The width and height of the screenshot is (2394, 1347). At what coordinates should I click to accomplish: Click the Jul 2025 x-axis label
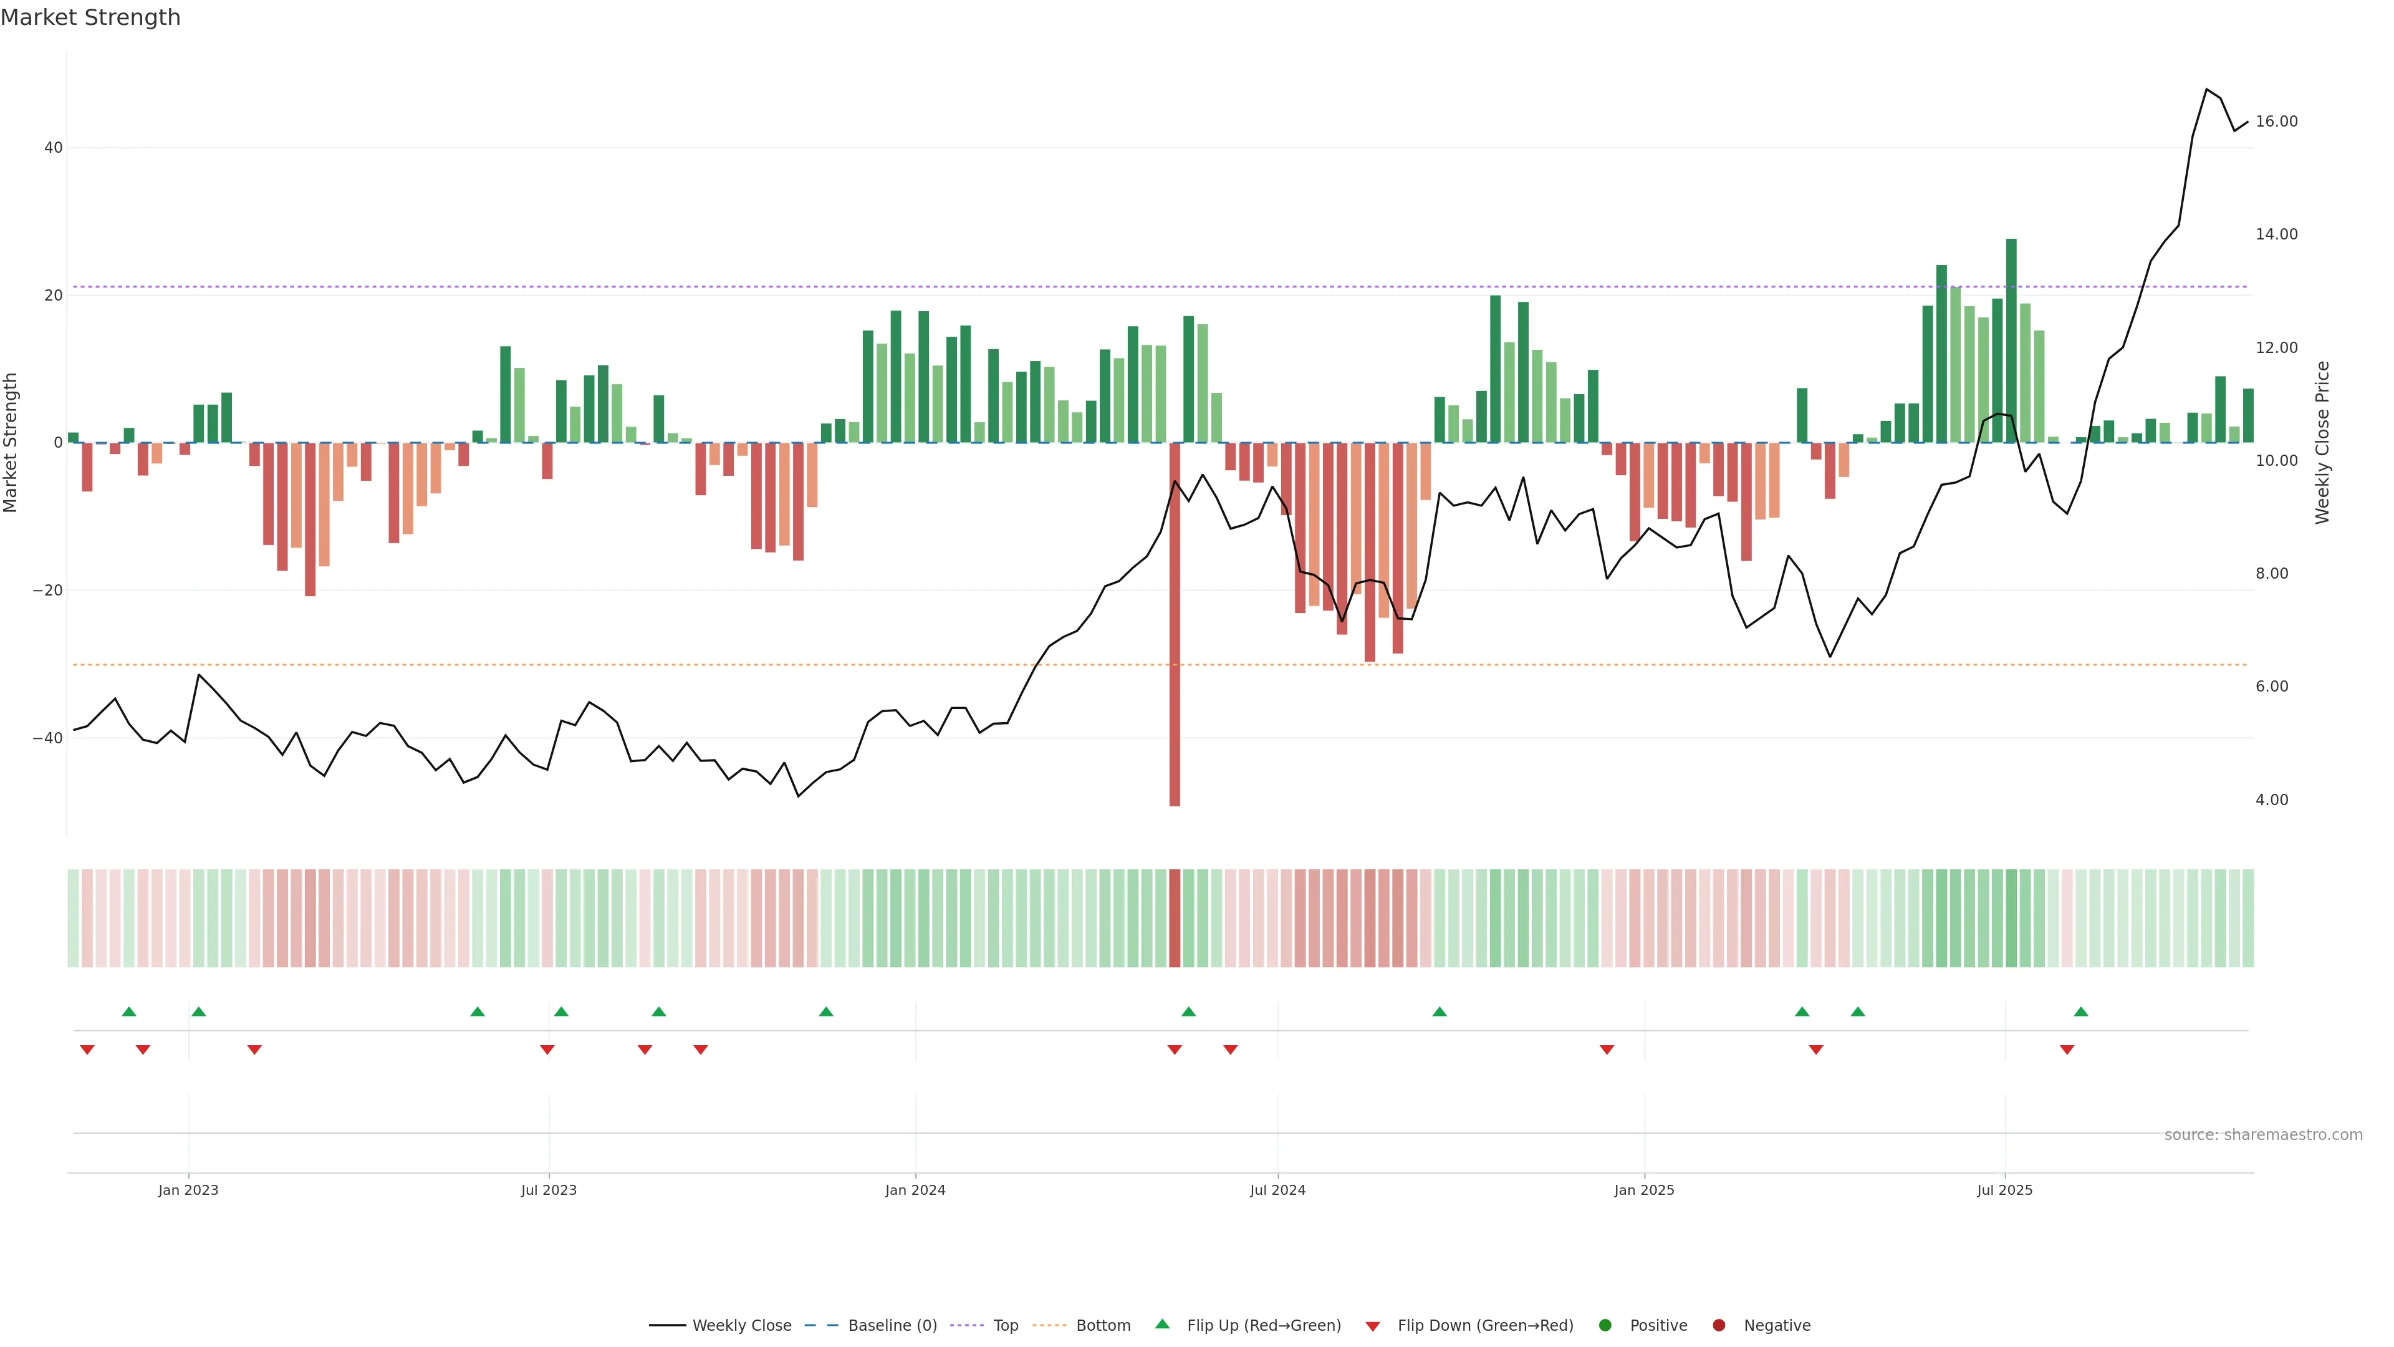[2004, 1190]
